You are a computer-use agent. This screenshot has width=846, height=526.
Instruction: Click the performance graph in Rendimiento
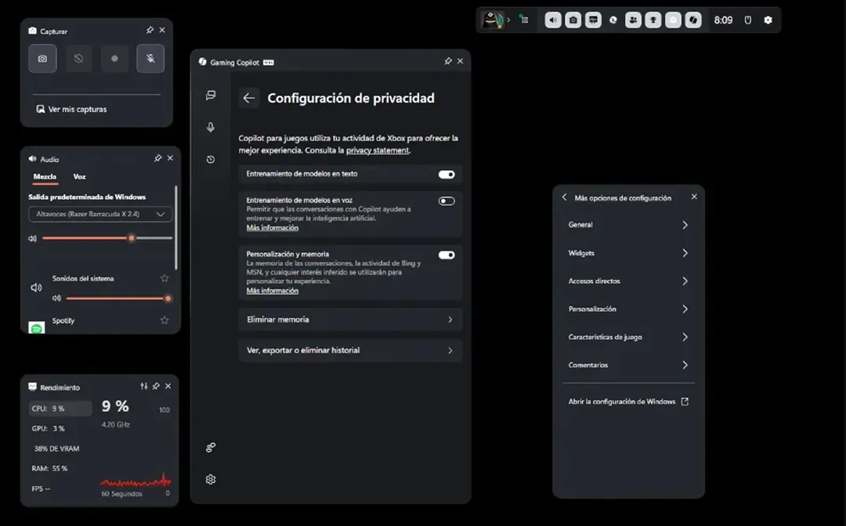coord(136,480)
